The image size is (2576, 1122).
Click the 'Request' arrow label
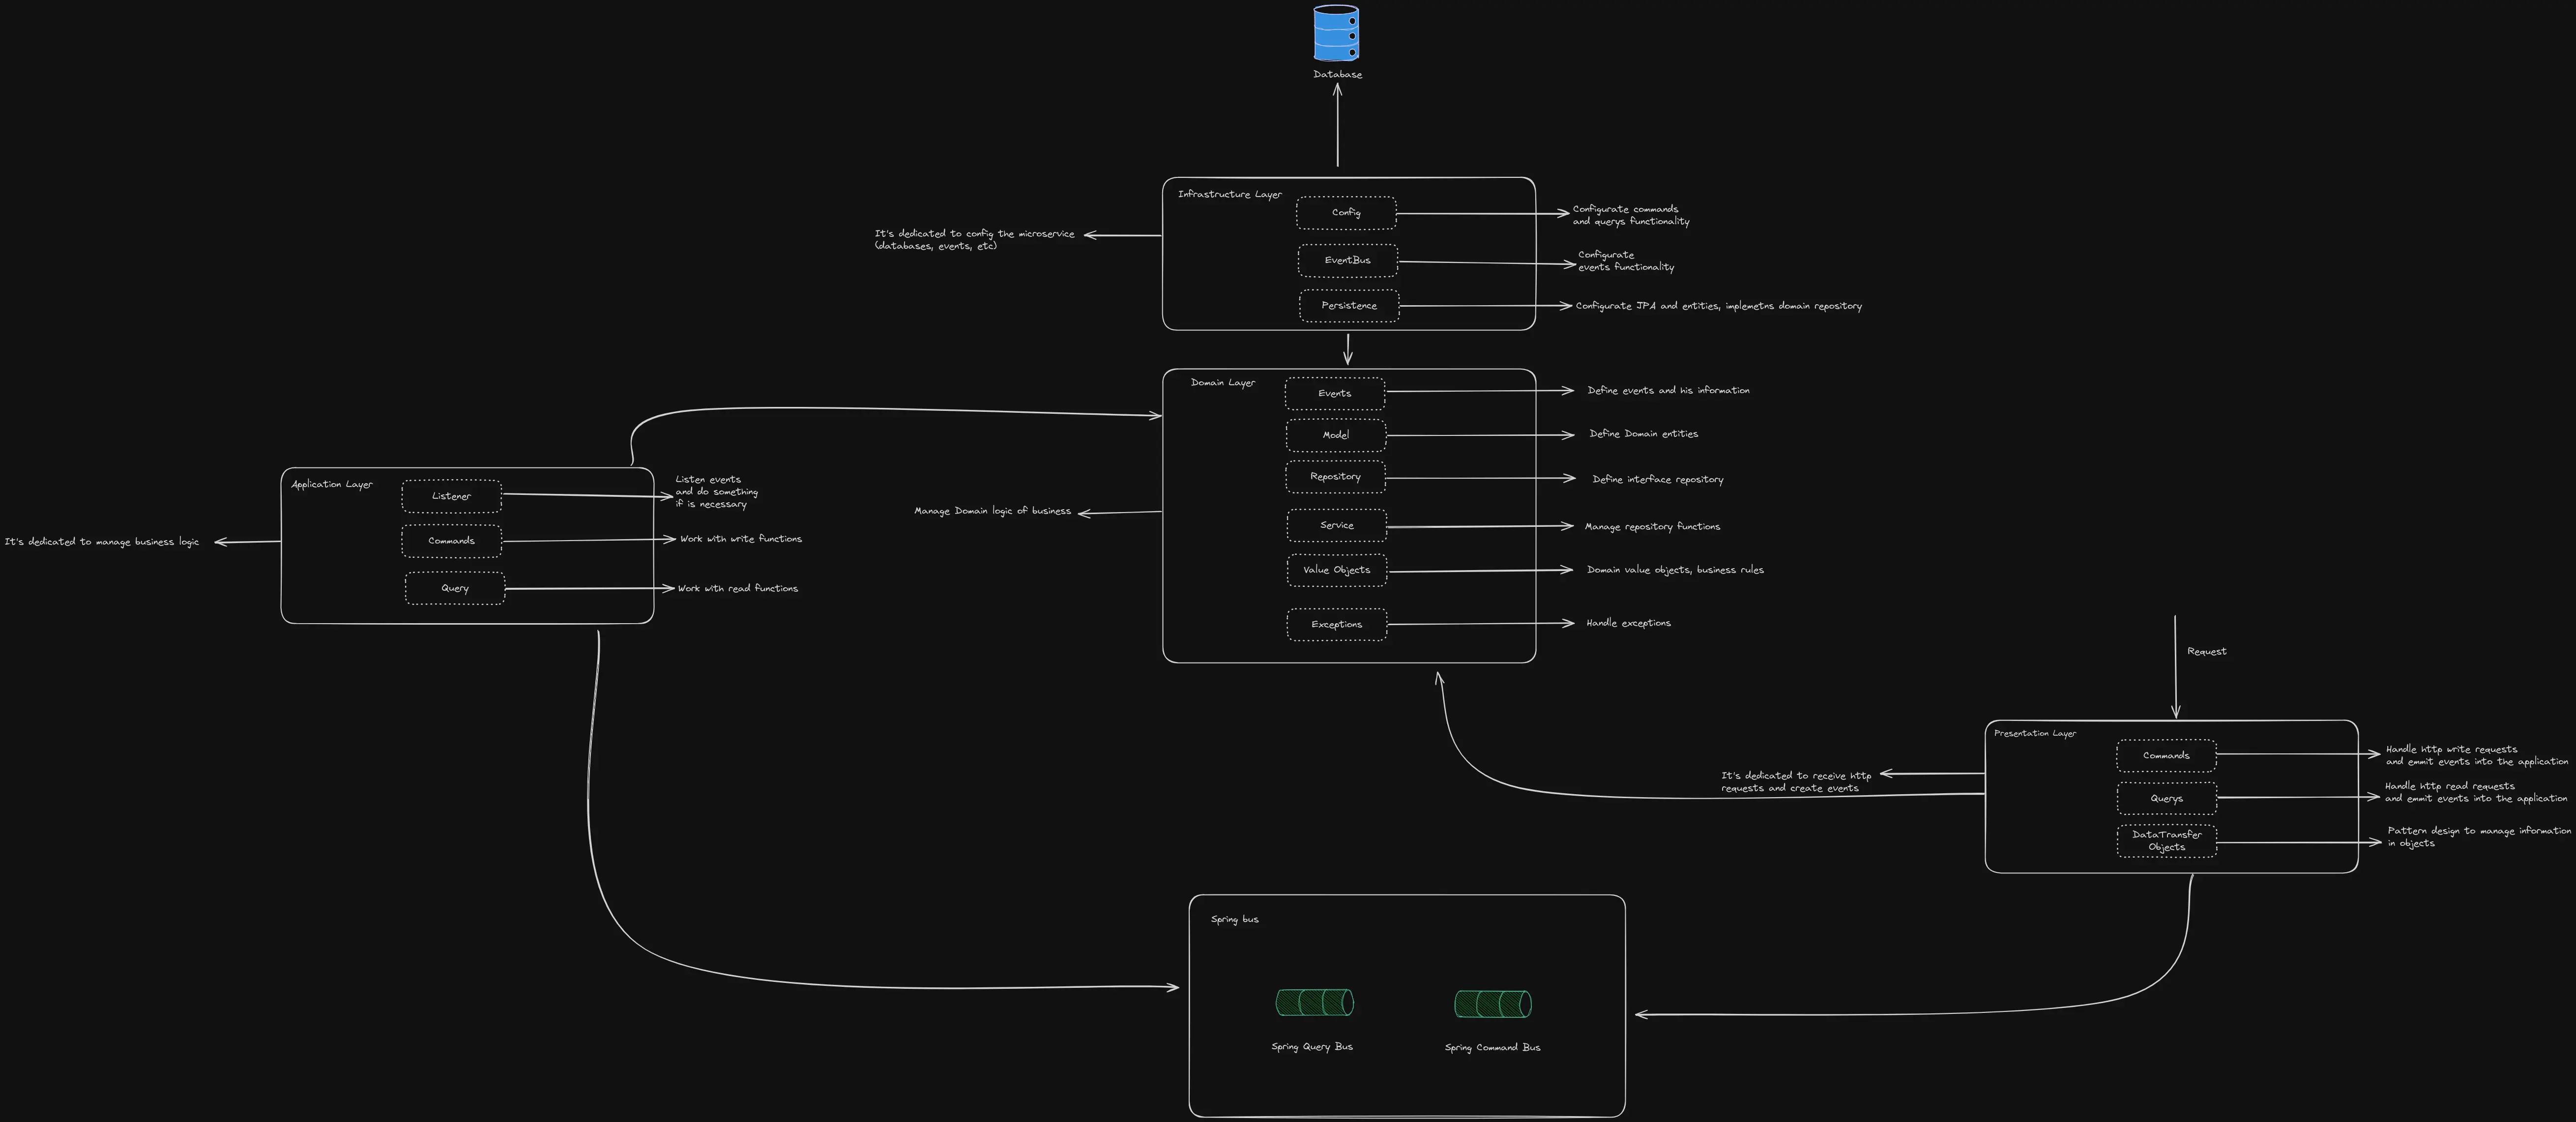click(x=2207, y=651)
